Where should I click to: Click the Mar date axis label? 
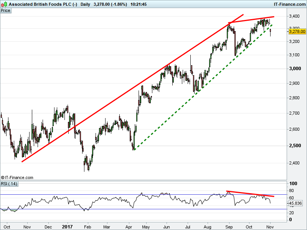(107, 227)
